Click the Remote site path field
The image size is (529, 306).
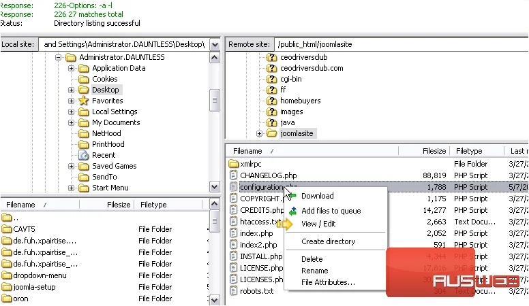pyautogui.click(x=402, y=44)
